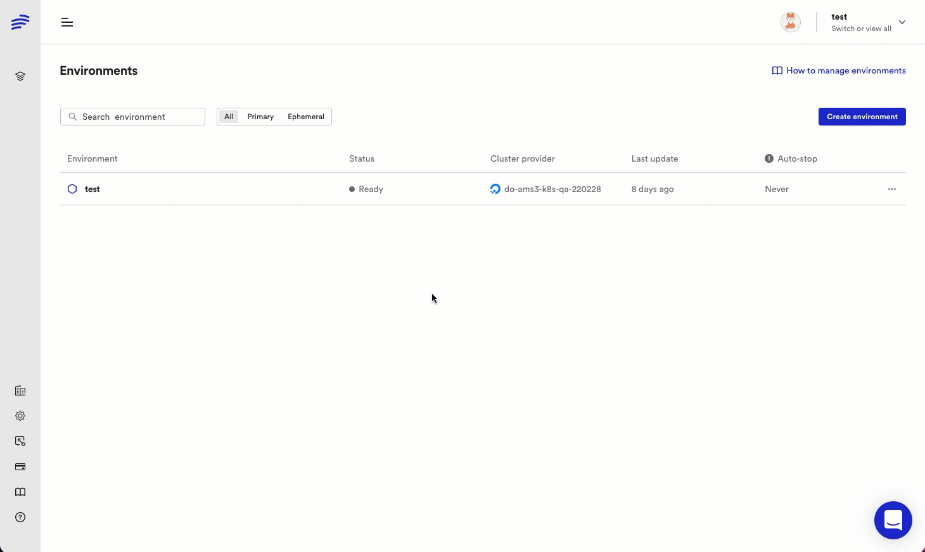Click Create environment button
The width and height of the screenshot is (925, 552).
point(862,117)
